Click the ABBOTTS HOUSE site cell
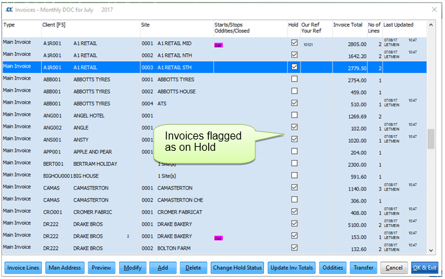Image resolution: width=445 pixels, height=279 pixels. [176, 92]
